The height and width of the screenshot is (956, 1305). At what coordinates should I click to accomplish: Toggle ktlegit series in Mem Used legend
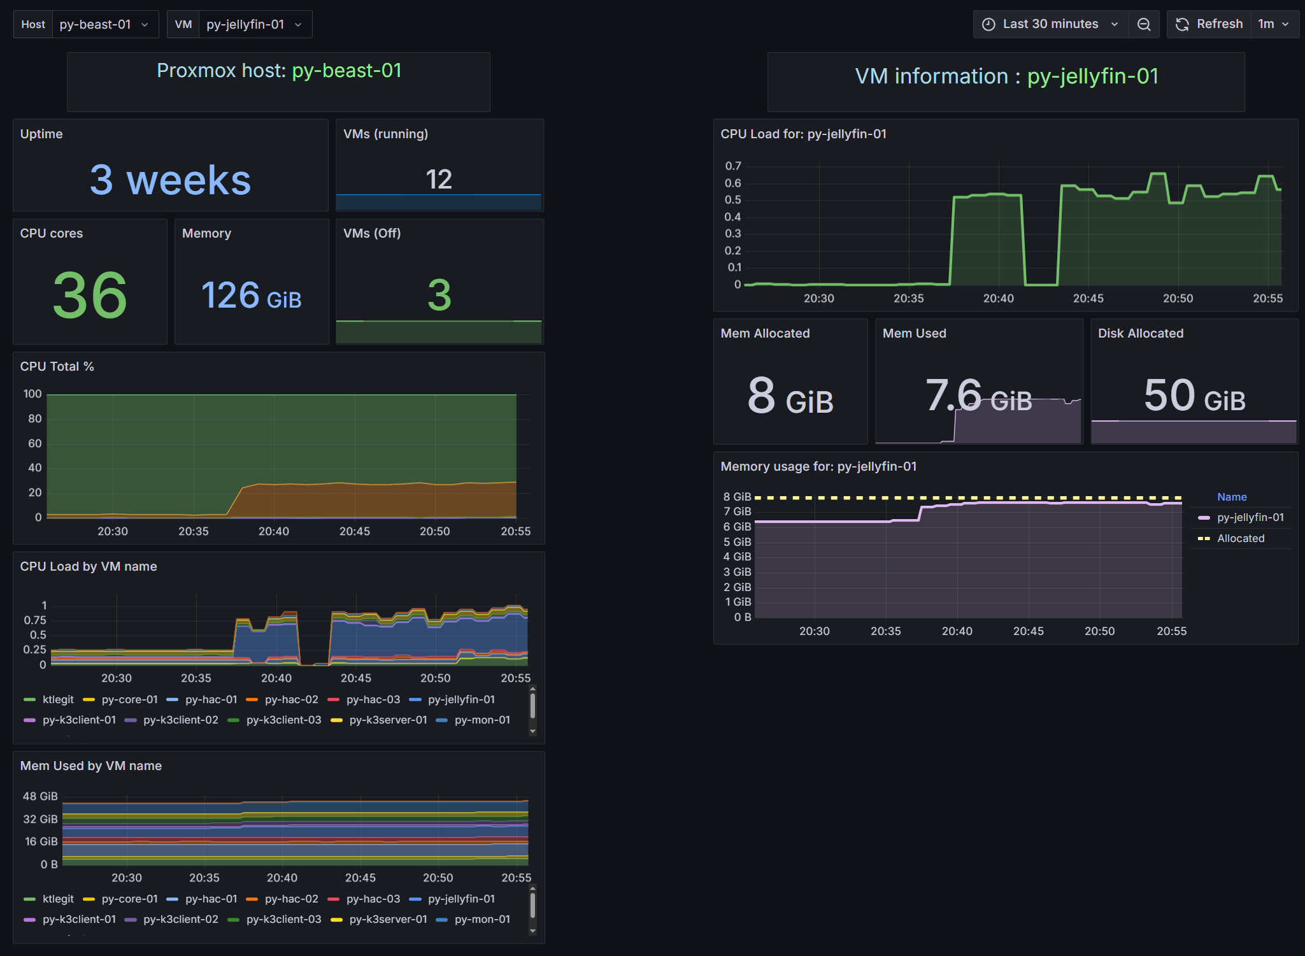58,899
